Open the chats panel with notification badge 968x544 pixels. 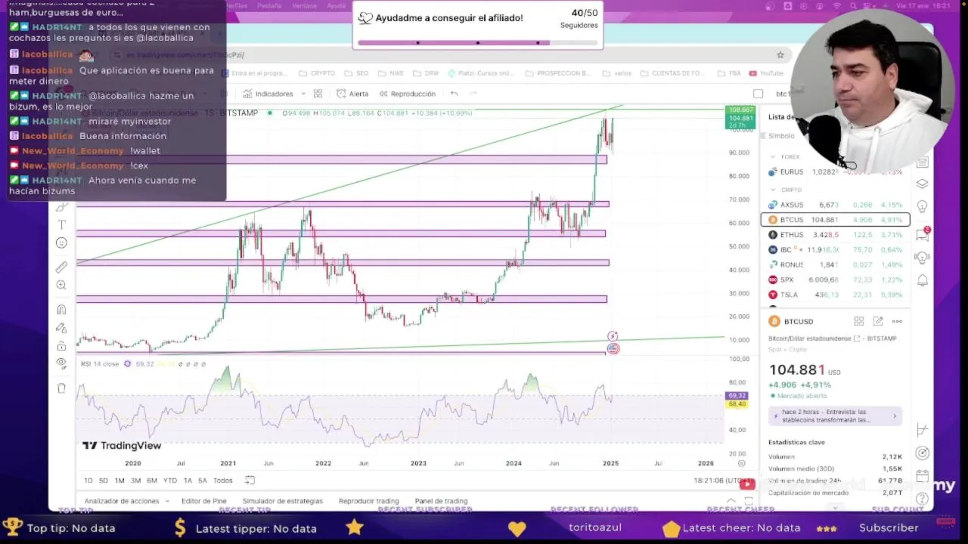click(922, 233)
